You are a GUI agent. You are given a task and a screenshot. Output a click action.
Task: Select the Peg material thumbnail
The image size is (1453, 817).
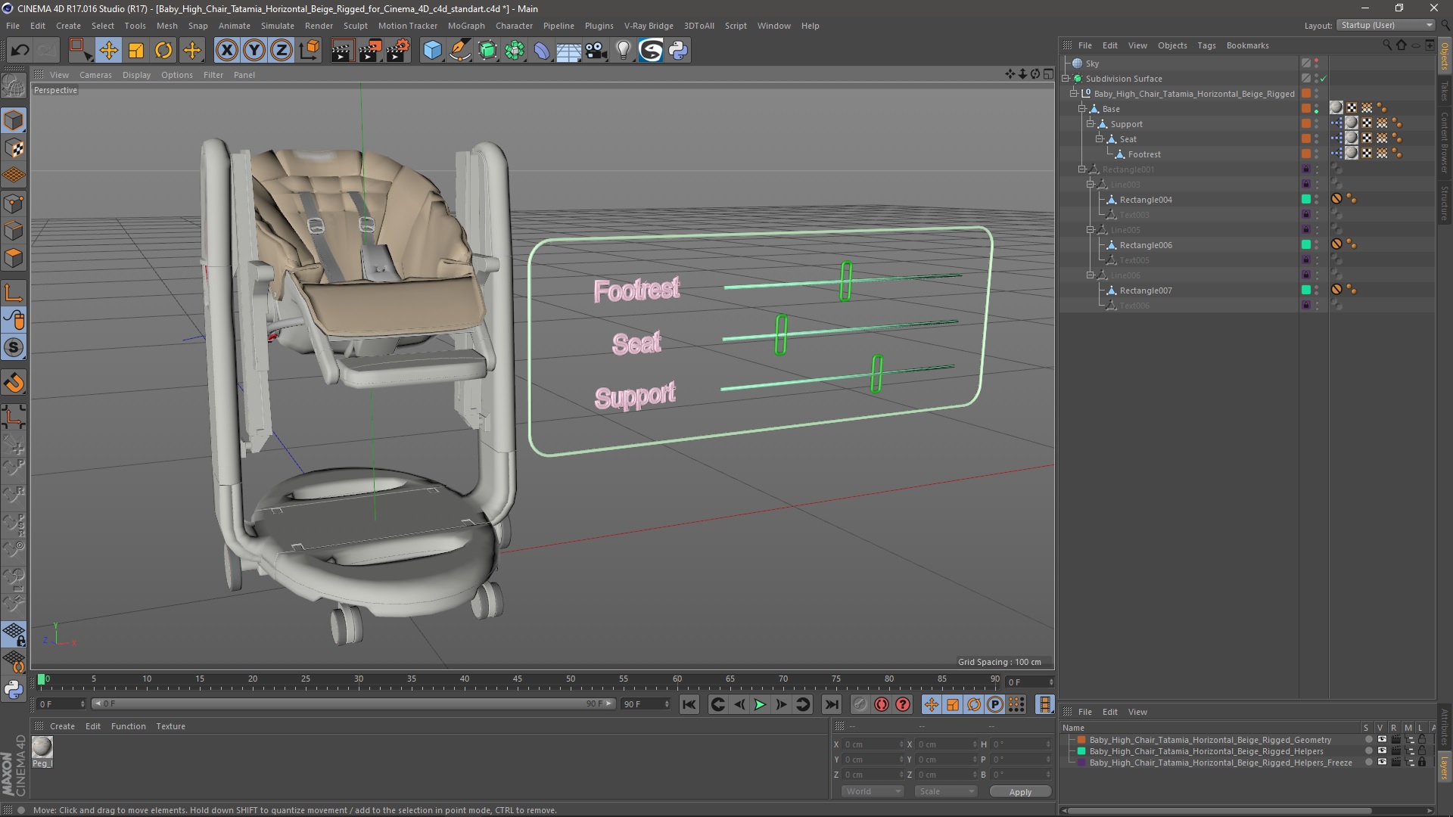coord(42,747)
